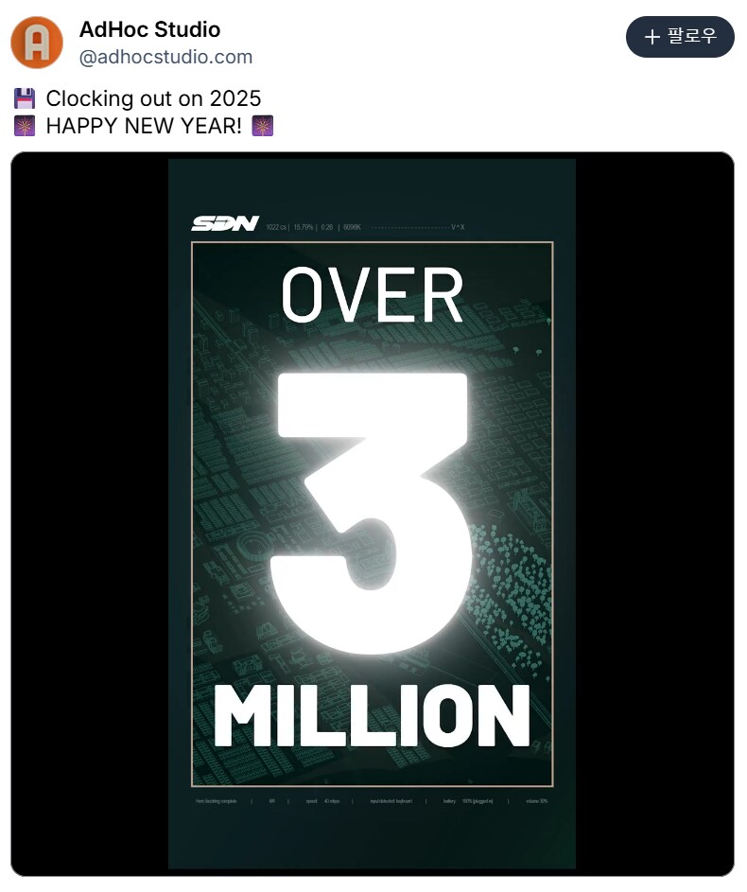Click the floppy disk emoji in the post
The width and height of the screenshot is (747, 892).
click(25, 98)
